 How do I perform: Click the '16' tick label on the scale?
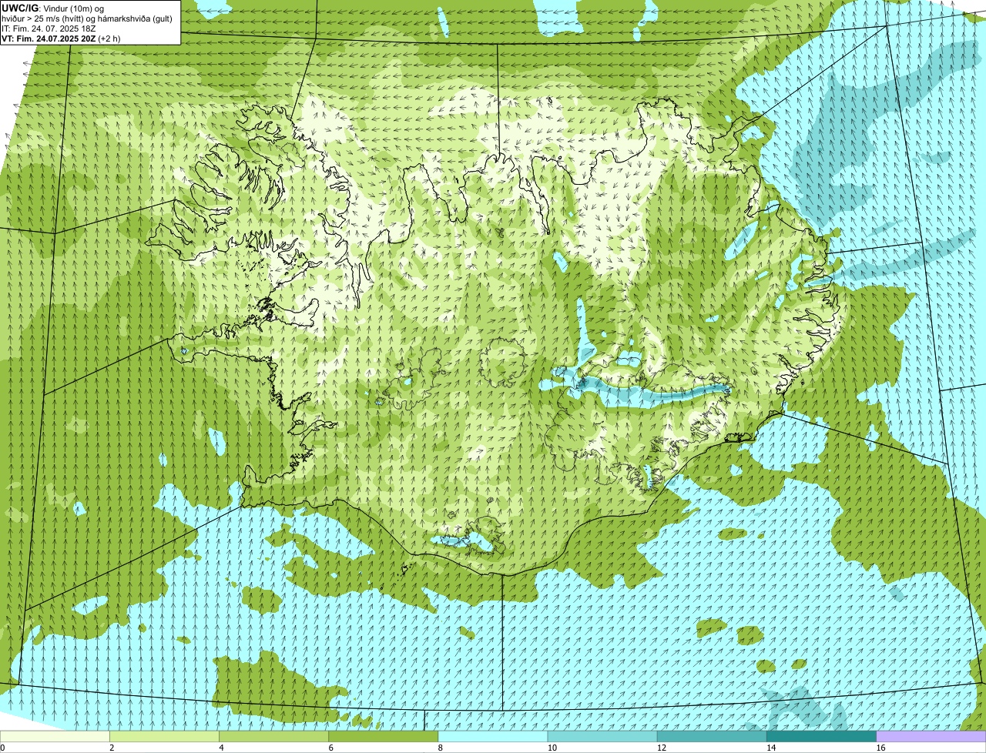[880, 748]
